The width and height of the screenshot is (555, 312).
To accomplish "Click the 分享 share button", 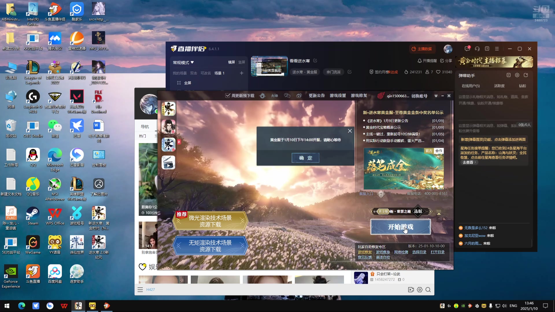I will pos(446,61).
